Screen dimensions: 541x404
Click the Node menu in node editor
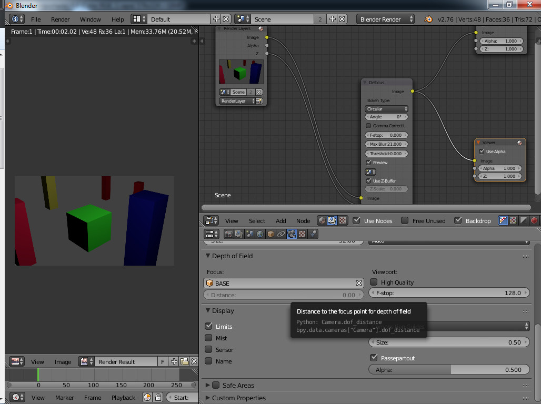click(303, 220)
